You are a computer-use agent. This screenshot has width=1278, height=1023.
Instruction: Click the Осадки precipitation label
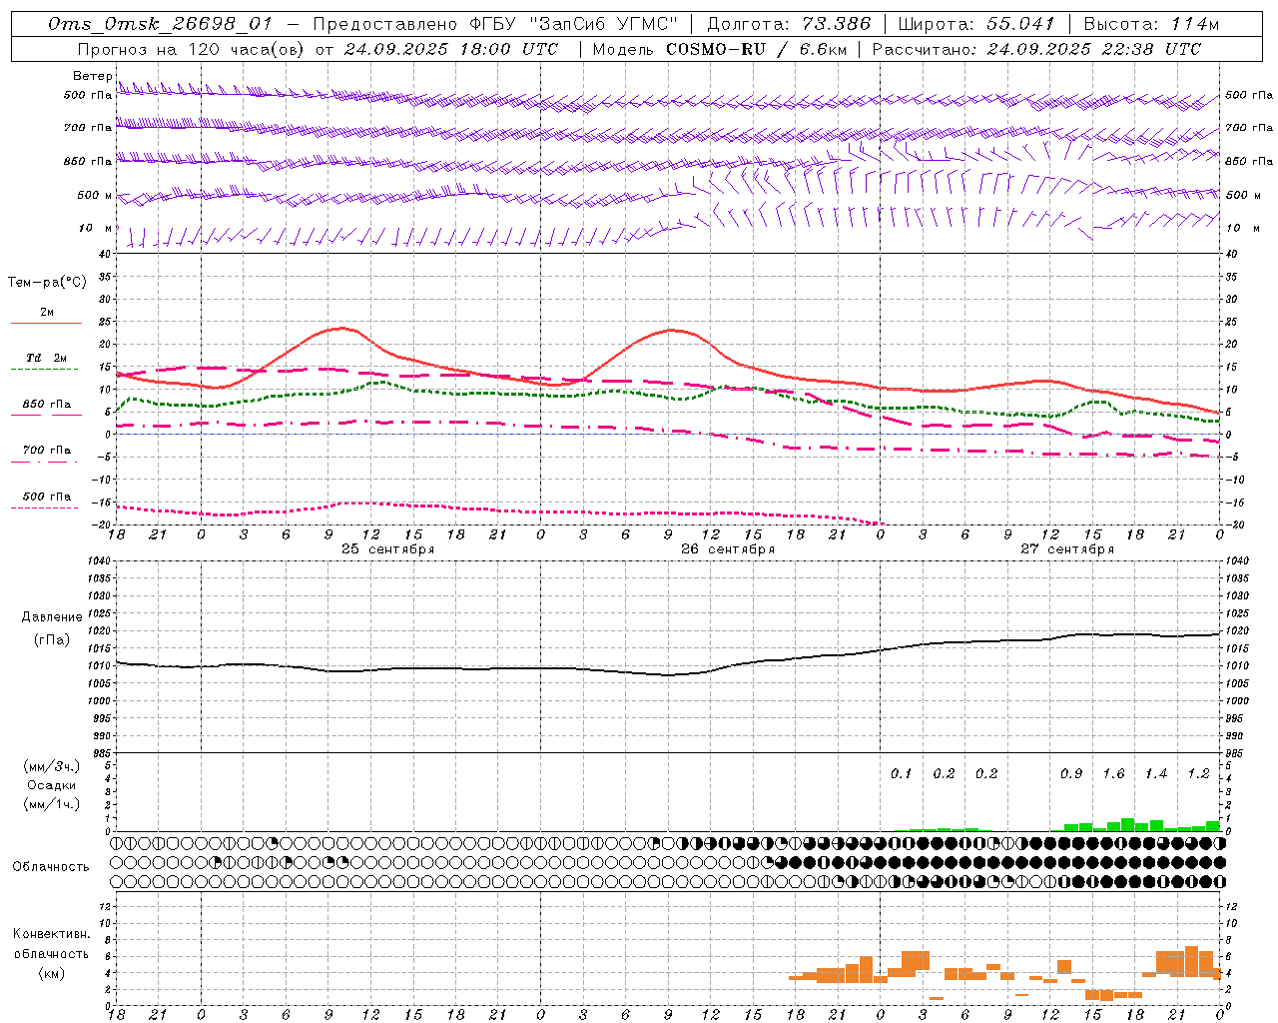[51, 785]
